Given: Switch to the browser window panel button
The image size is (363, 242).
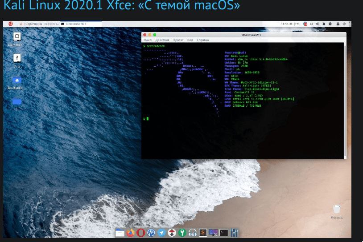Looking at the screenshot, I should [39, 24].
